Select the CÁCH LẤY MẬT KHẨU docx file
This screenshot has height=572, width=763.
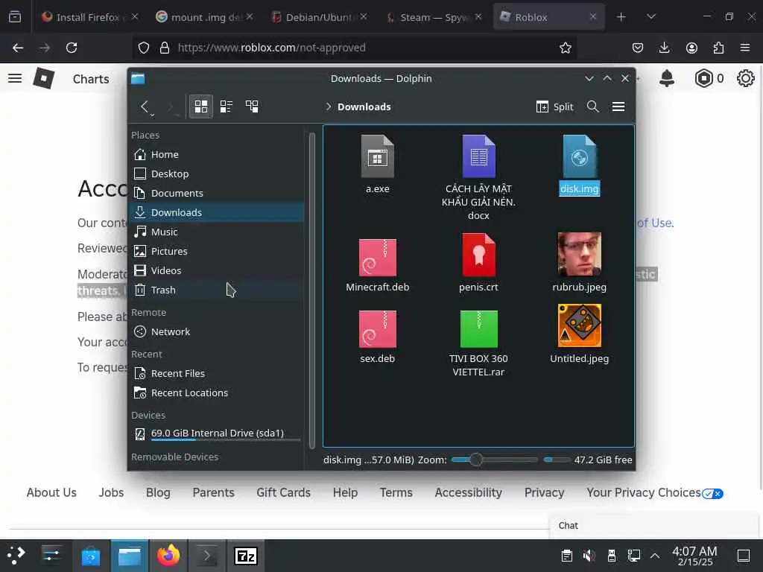(479, 156)
